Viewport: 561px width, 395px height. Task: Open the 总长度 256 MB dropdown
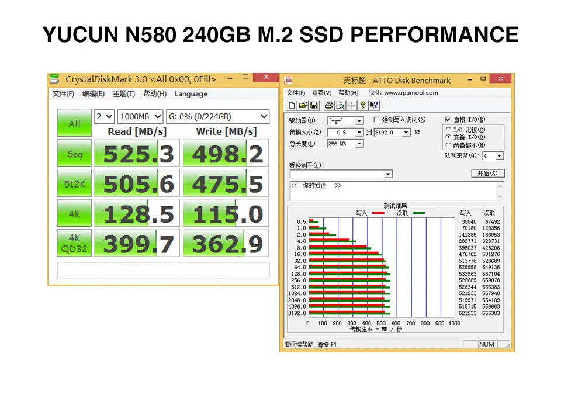click(x=359, y=144)
